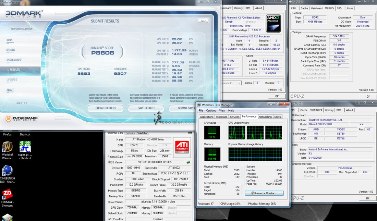The width and height of the screenshot is (377, 221).
Task: Open the About tab in the CPU-Z motherboard window
Action: click(x=349, y=110)
